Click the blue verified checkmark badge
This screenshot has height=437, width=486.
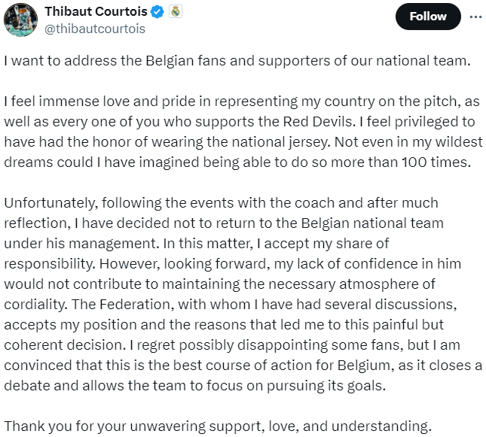click(x=157, y=12)
